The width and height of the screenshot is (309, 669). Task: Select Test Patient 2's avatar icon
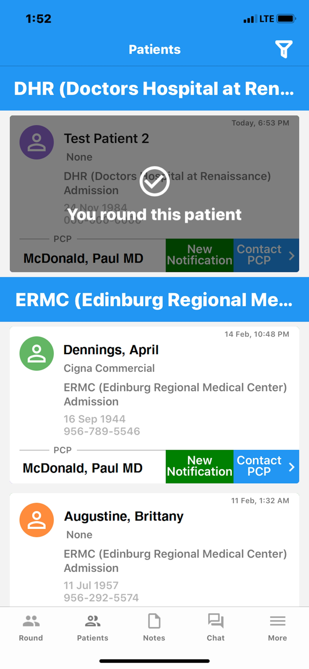tap(36, 142)
